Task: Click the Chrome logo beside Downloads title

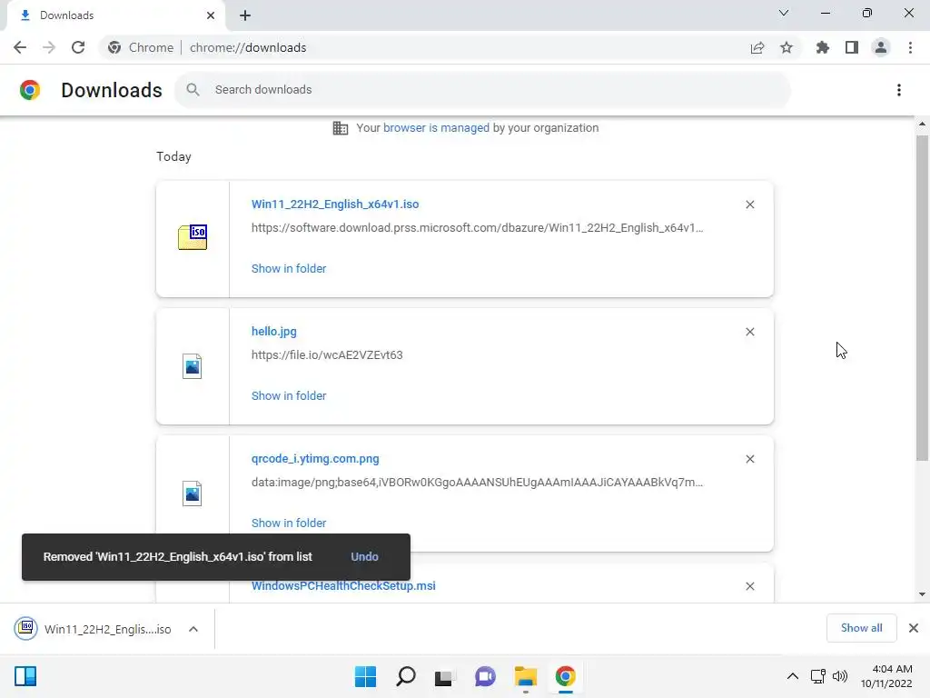Action: 30,90
